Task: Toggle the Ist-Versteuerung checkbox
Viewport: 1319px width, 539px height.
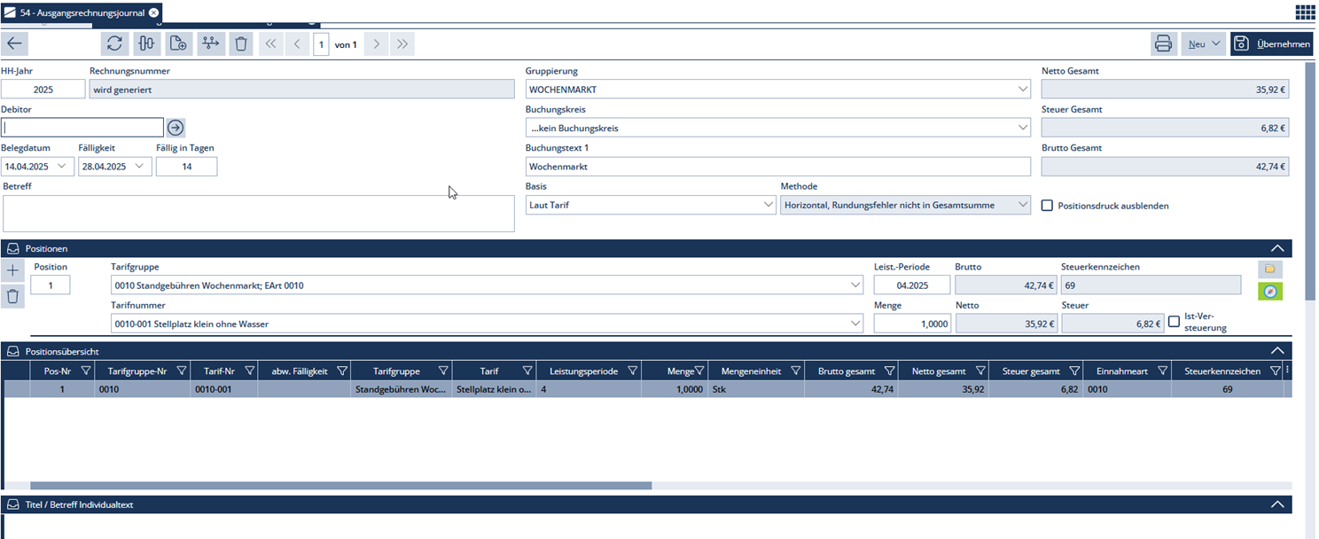Action: [x=1174, y=322]
